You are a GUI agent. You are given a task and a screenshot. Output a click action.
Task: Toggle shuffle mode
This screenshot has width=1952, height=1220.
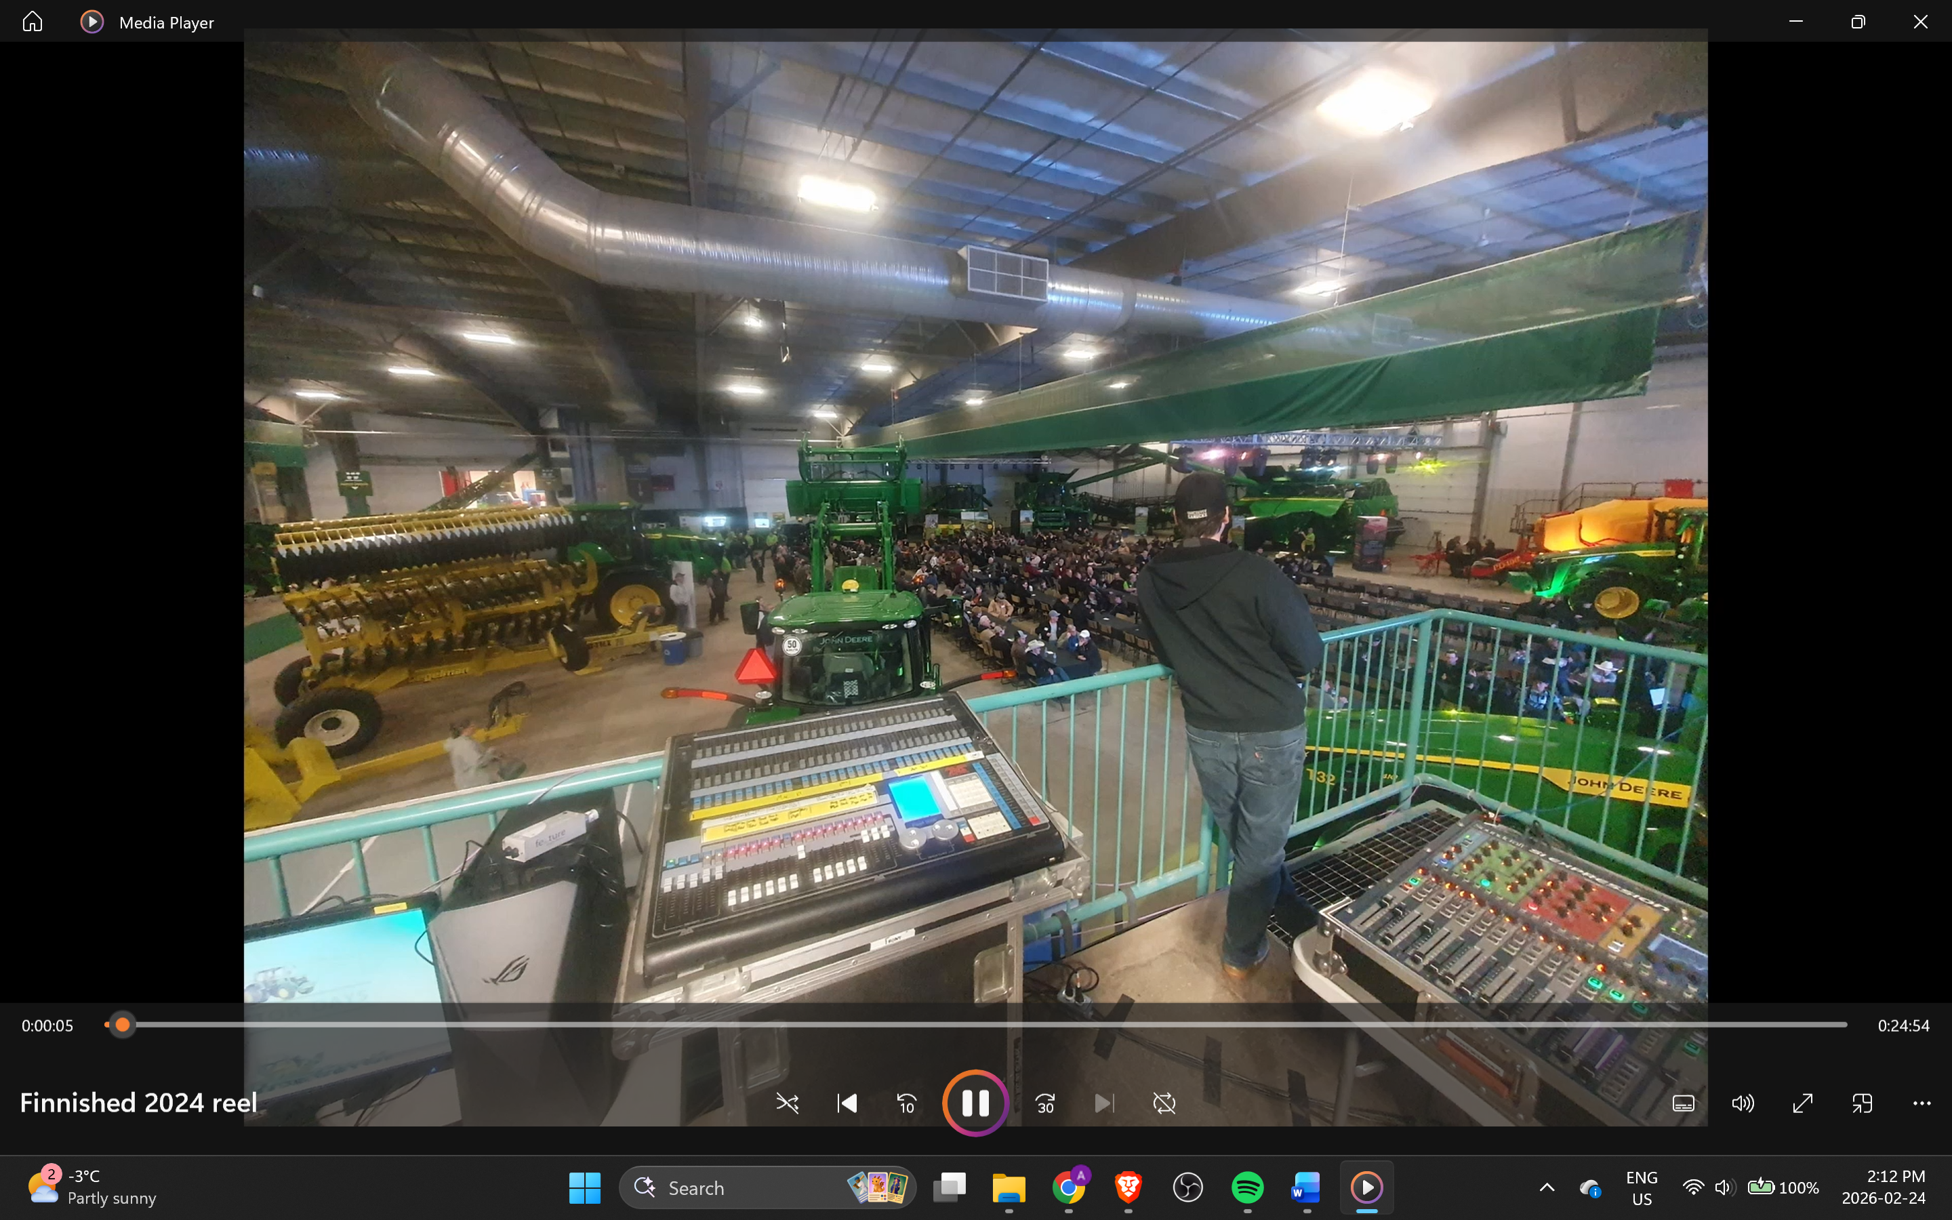pos(788,1103)
